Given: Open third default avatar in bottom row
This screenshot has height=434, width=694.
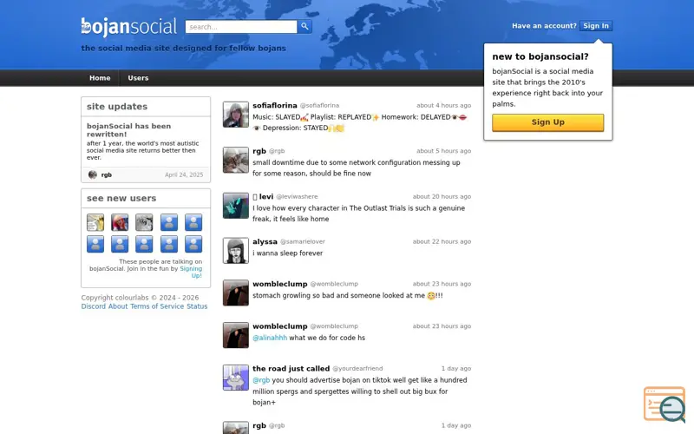Looking at the screenshot, I should click(x=144, y=244).
